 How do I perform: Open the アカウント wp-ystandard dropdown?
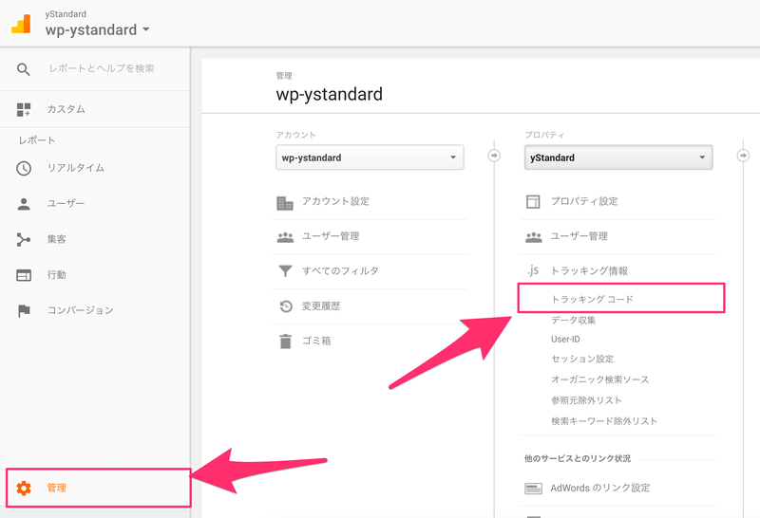(370, 157)
